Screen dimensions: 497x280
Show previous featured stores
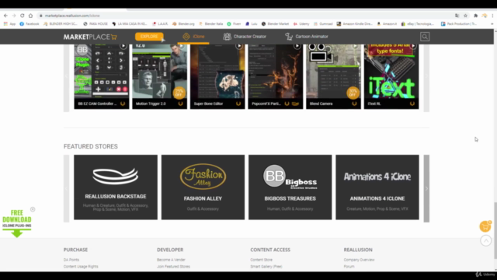point(66,188)
